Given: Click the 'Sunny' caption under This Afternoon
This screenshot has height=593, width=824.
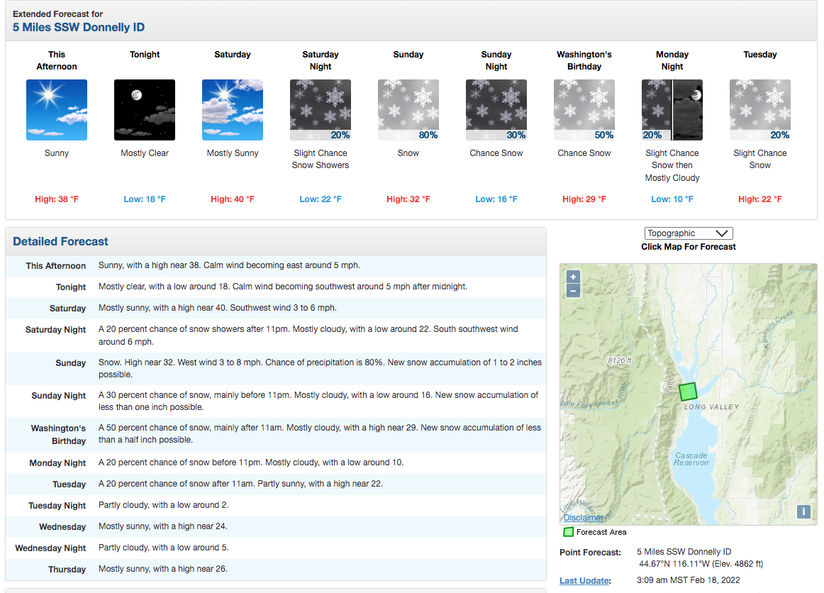Looking at the screenshot, I should click(57, 153).
